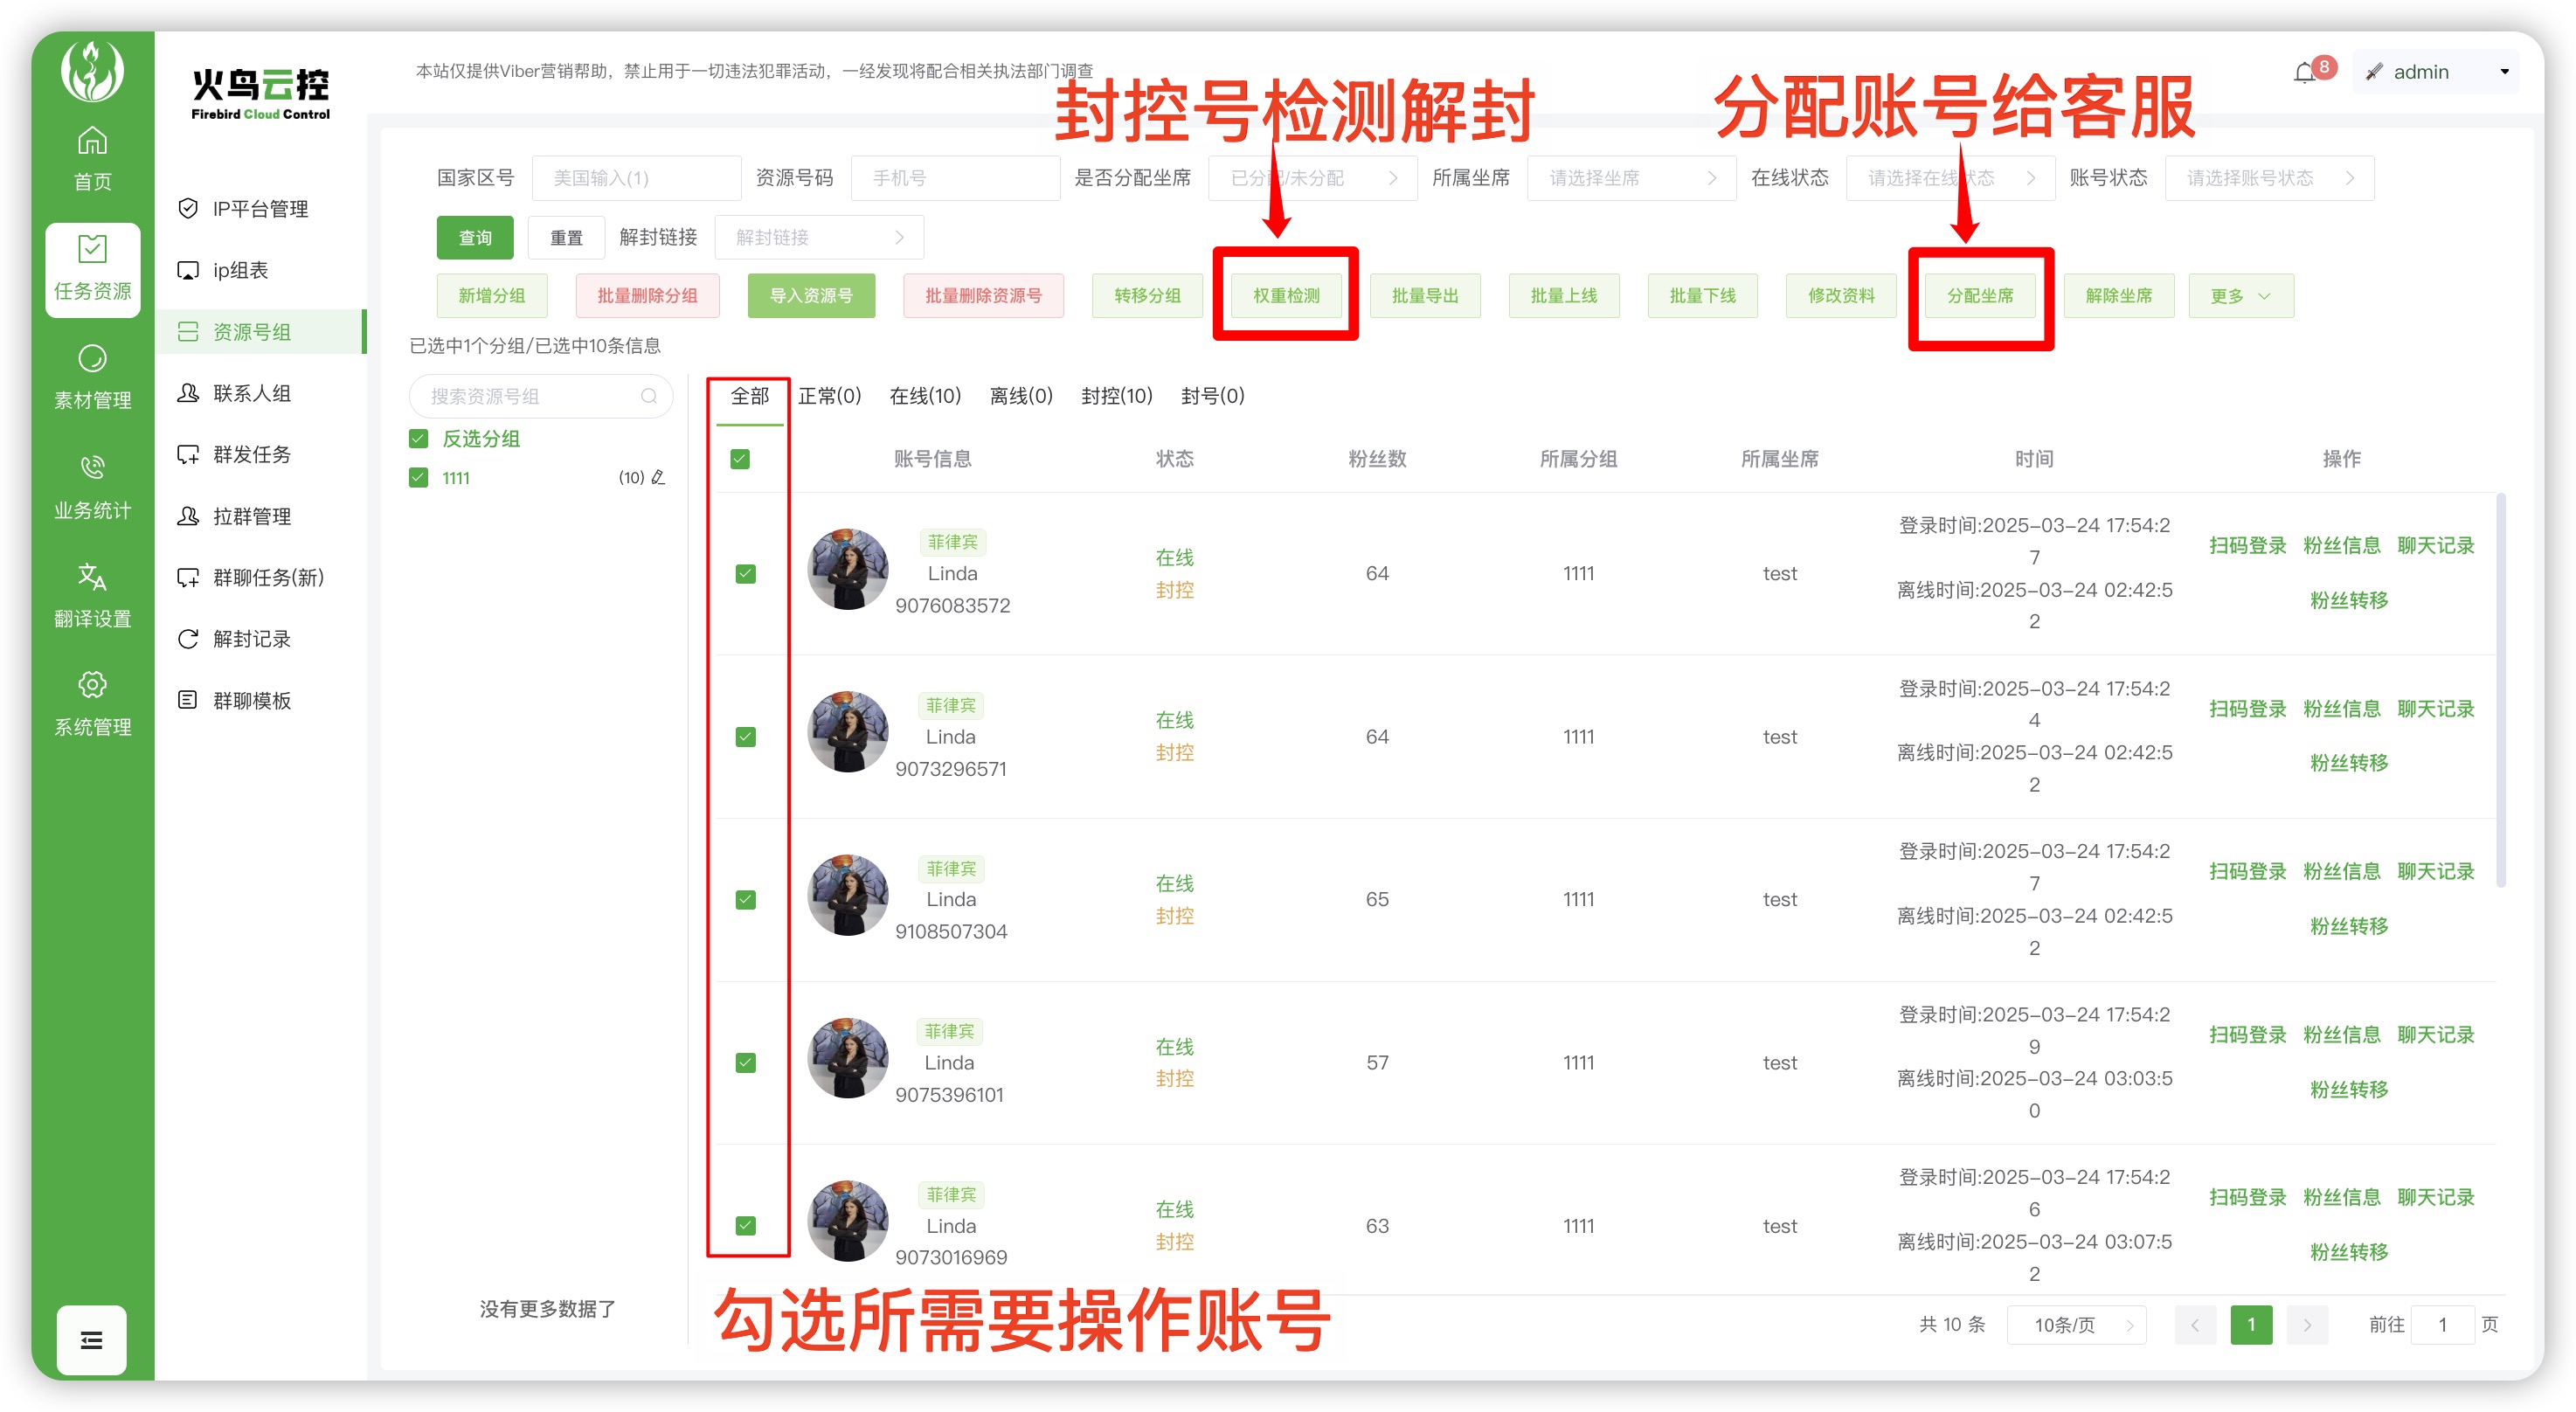Click the 权重检测 button

point(1286,296)
